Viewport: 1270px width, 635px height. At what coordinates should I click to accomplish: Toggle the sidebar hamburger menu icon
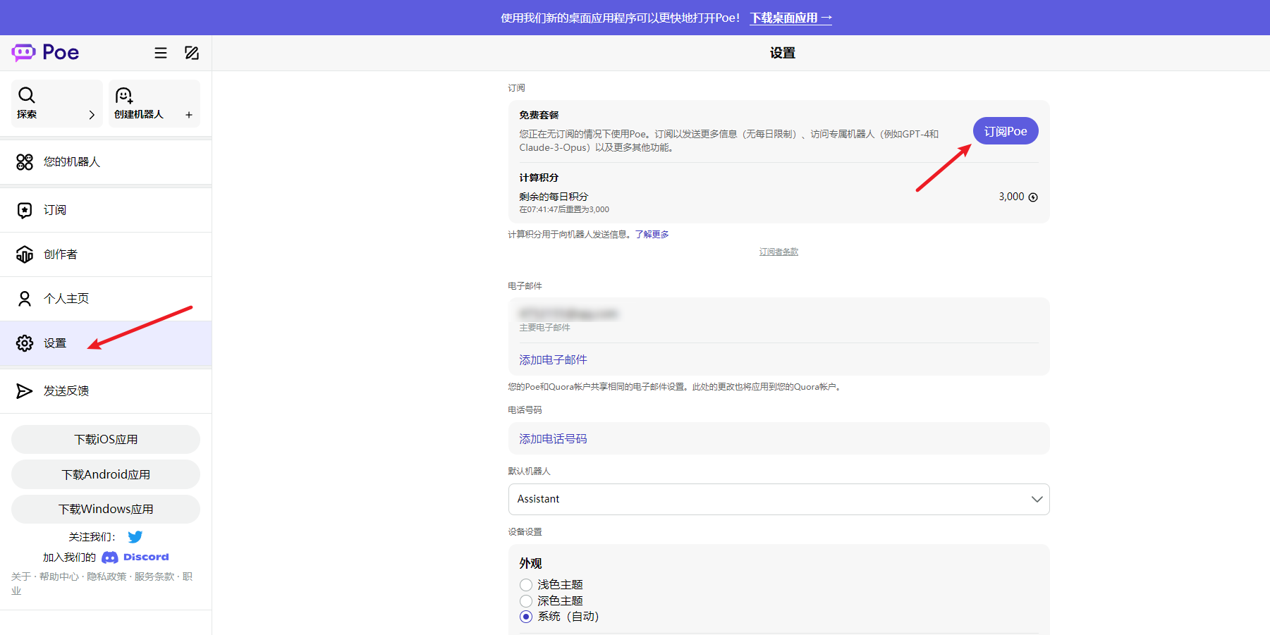(161, 53)
